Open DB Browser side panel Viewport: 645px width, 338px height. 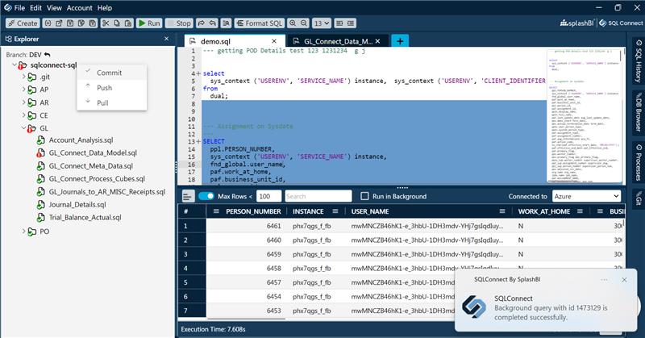pyautogui.click(x=638, y=112)
